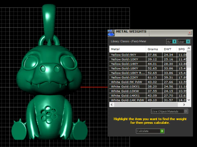
Task: Click the 39.31 DWT value
Action: pyautogui.click(x=168, y=77)
